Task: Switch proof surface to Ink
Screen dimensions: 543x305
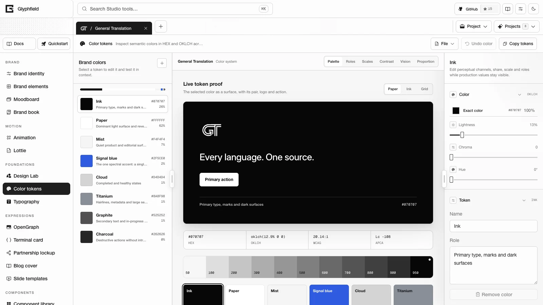Action: tap(409, 89)
